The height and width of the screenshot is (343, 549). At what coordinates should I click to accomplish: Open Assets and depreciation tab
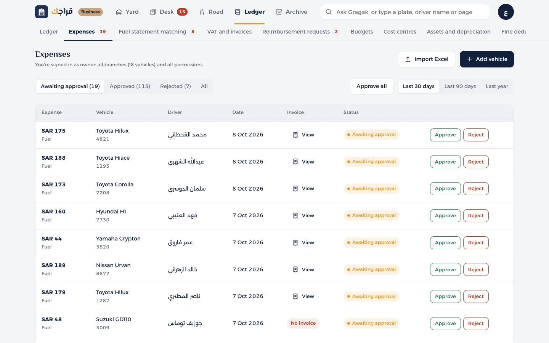point(459,32)
